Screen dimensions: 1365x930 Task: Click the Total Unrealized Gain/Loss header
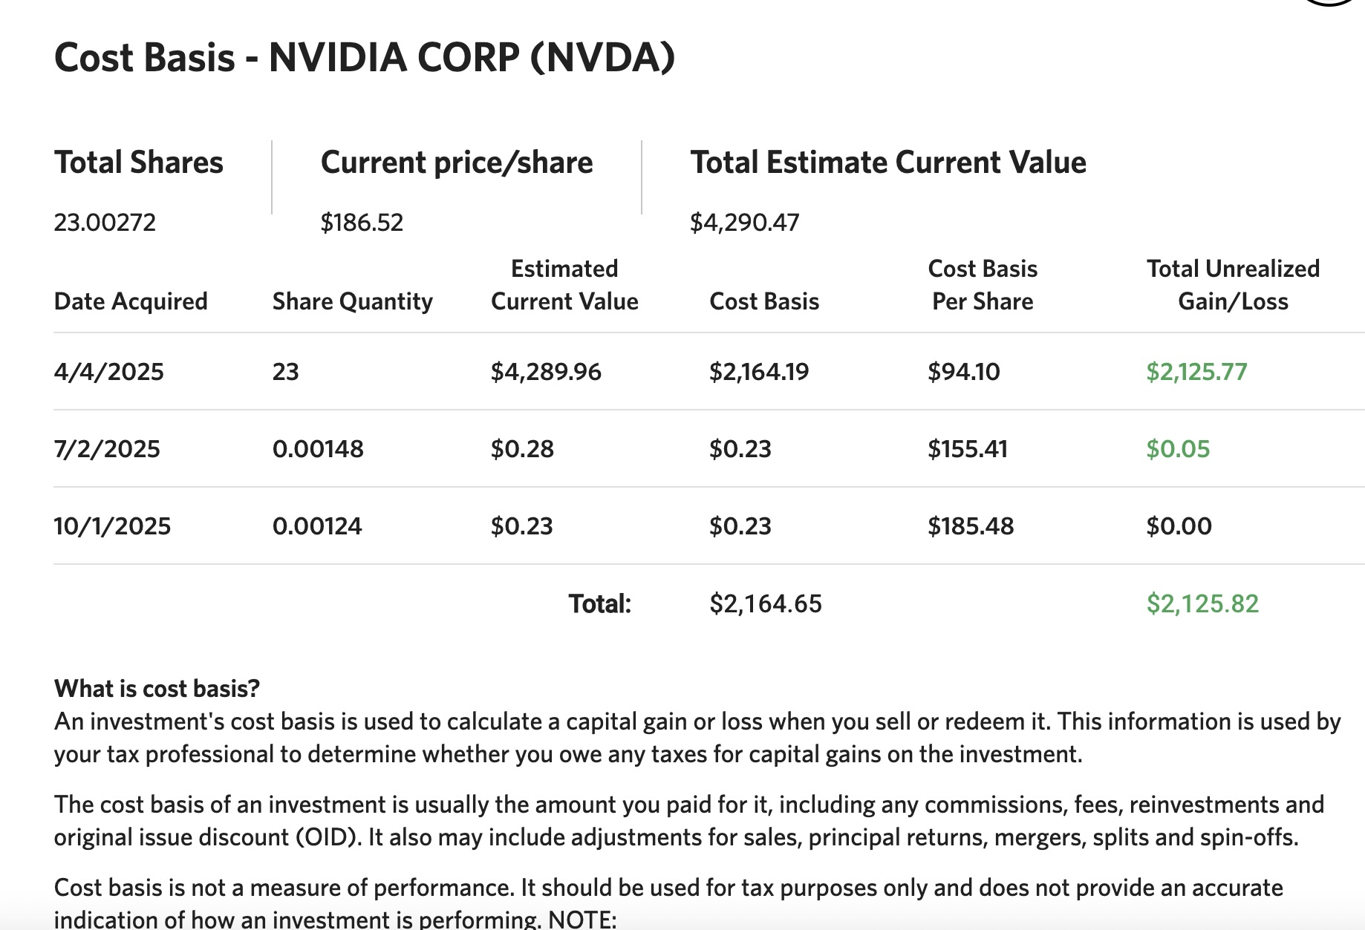tap(1233, 285)
